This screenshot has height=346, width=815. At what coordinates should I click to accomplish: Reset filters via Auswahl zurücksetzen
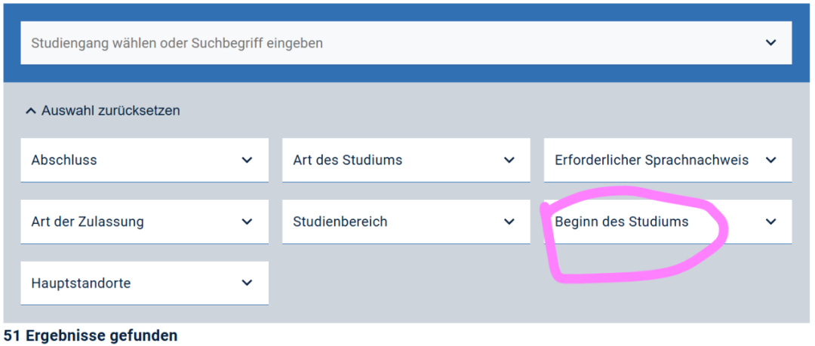110,111
